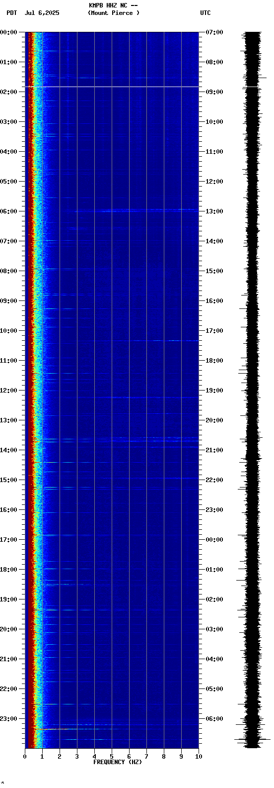
Task: Click the 19:00 PDT time label
Action: pyautogui.click(x=8, y=599)
